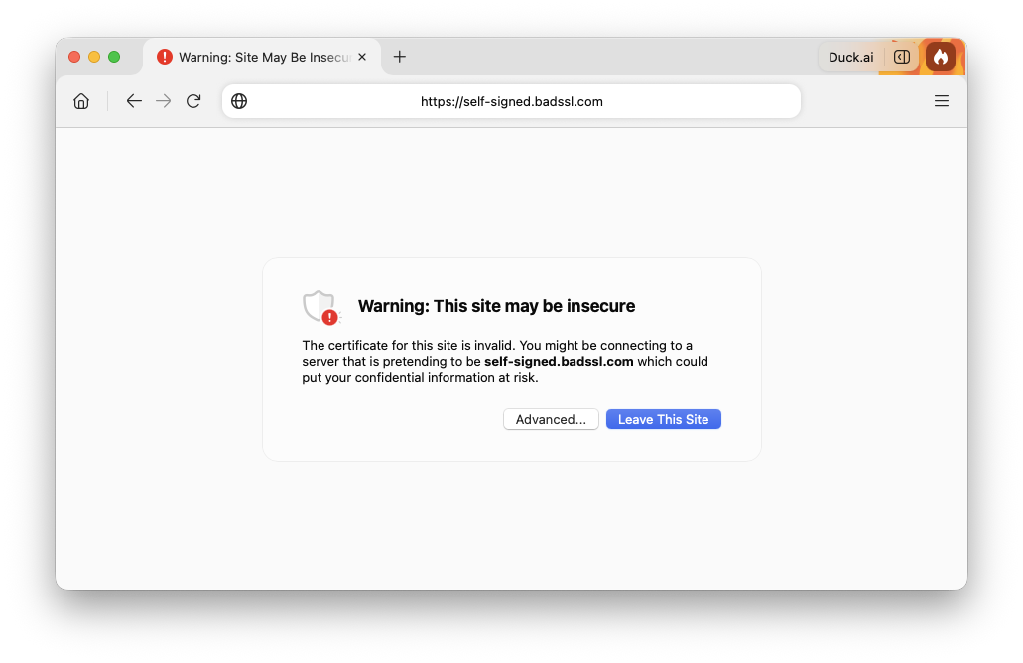Go forward with the right arrow
The height and width of the screenshot is (663, 1023).
click(163, 101)
